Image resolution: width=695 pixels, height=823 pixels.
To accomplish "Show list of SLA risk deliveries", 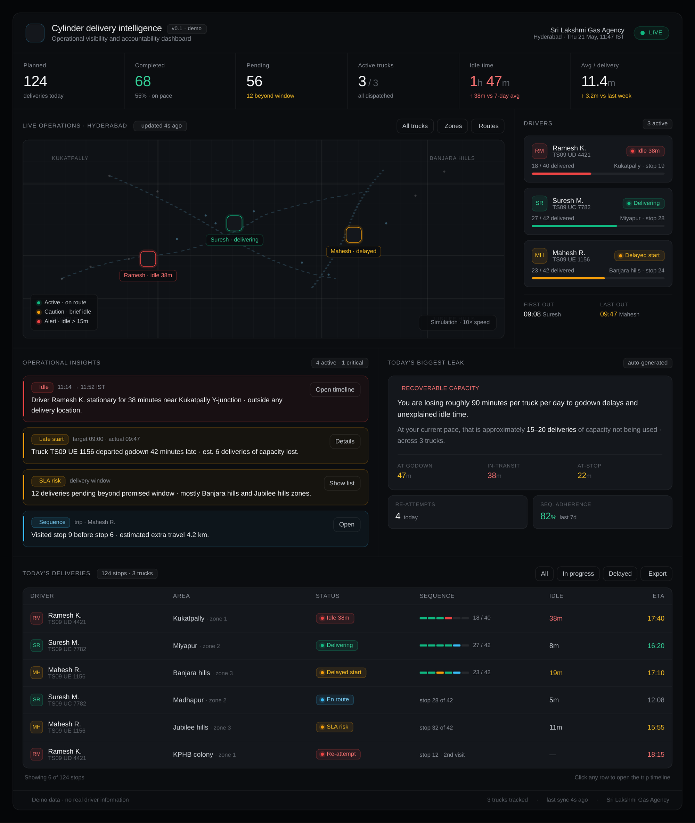I will coord(342,483).
